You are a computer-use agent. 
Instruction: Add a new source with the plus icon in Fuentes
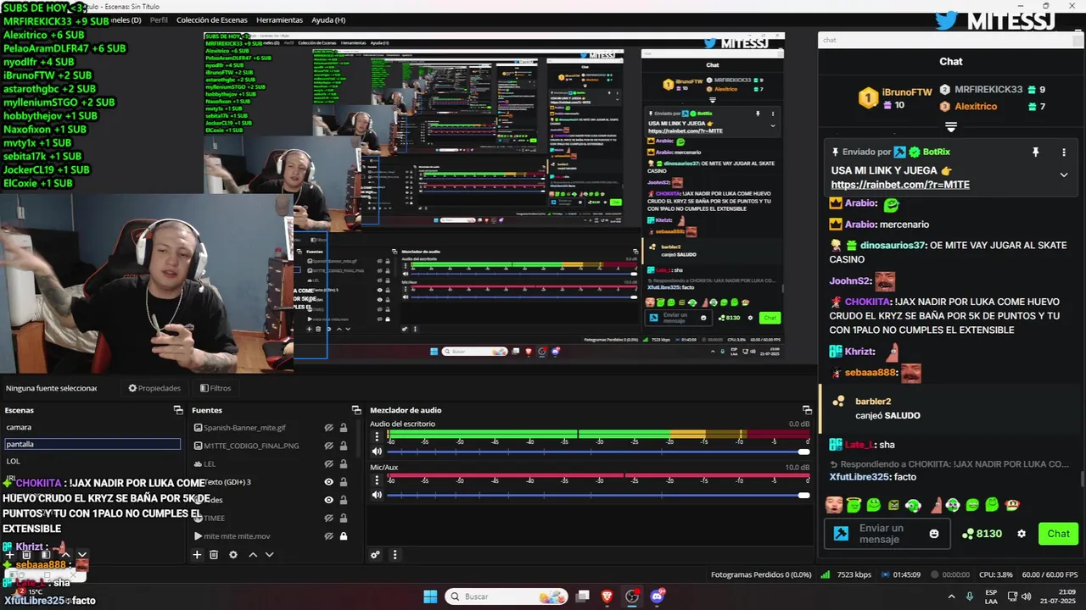[197, 555]
